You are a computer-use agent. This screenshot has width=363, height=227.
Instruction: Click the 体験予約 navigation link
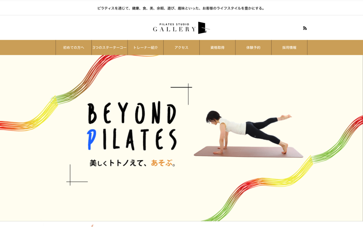pos(253,48)
